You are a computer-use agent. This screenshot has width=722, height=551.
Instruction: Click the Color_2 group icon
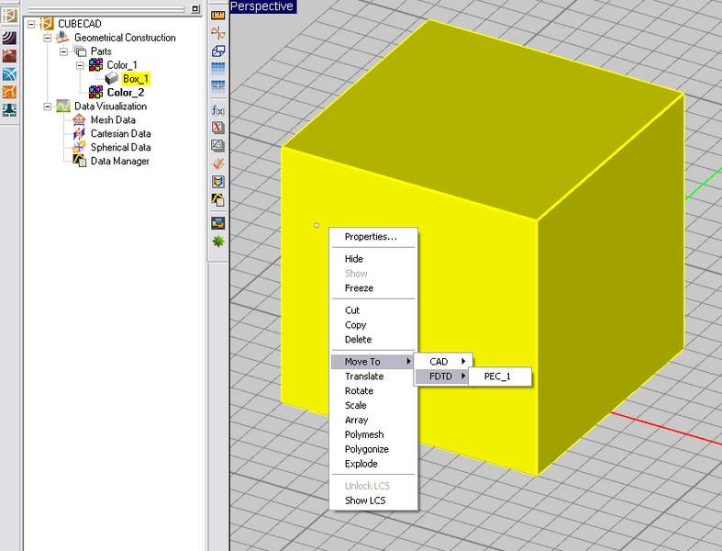[95, 93]
